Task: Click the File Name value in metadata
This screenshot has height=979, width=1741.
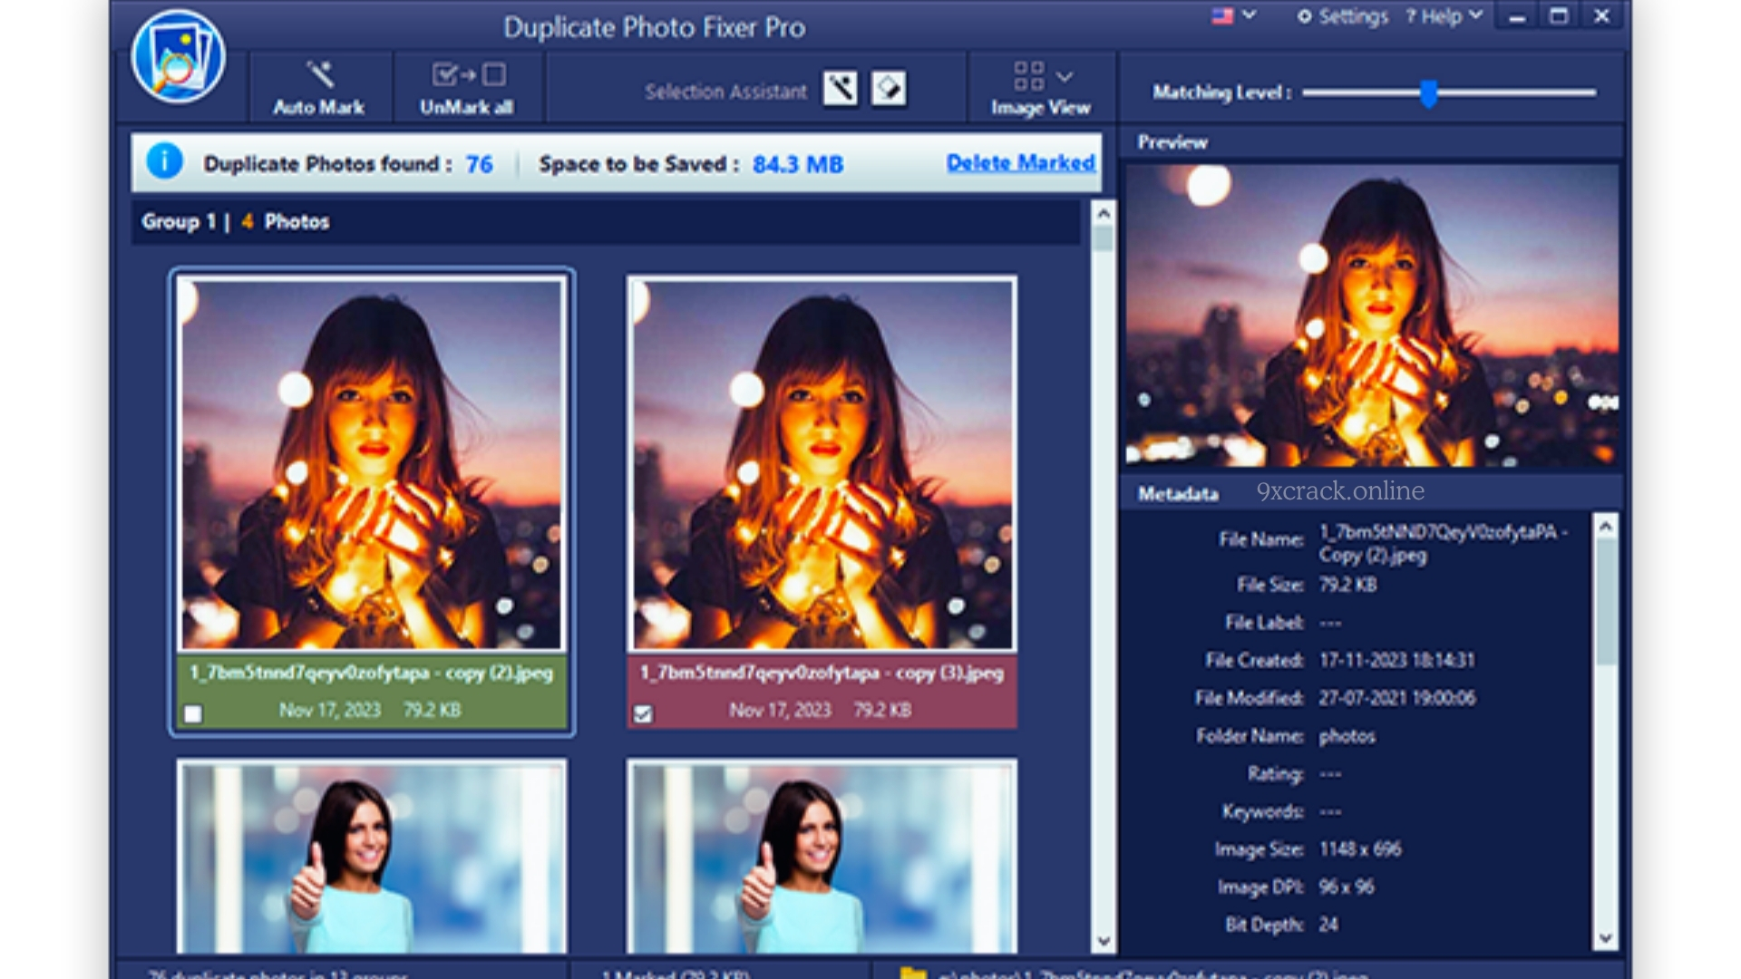Action: point(1444,543)
